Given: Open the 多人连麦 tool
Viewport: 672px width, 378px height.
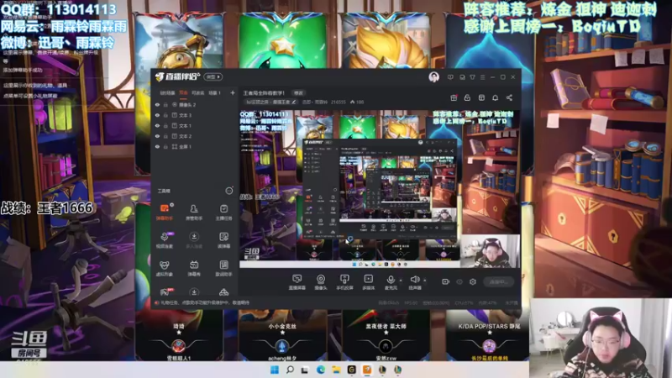Looking at the screenshot, I should (x=194, y=240).
